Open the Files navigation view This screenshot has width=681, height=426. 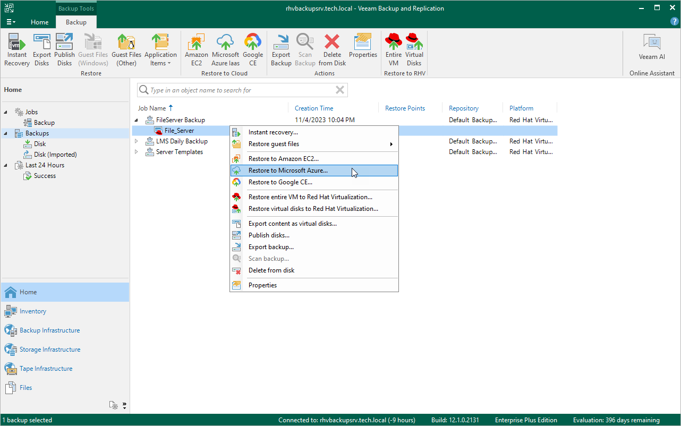pos(65,388)
